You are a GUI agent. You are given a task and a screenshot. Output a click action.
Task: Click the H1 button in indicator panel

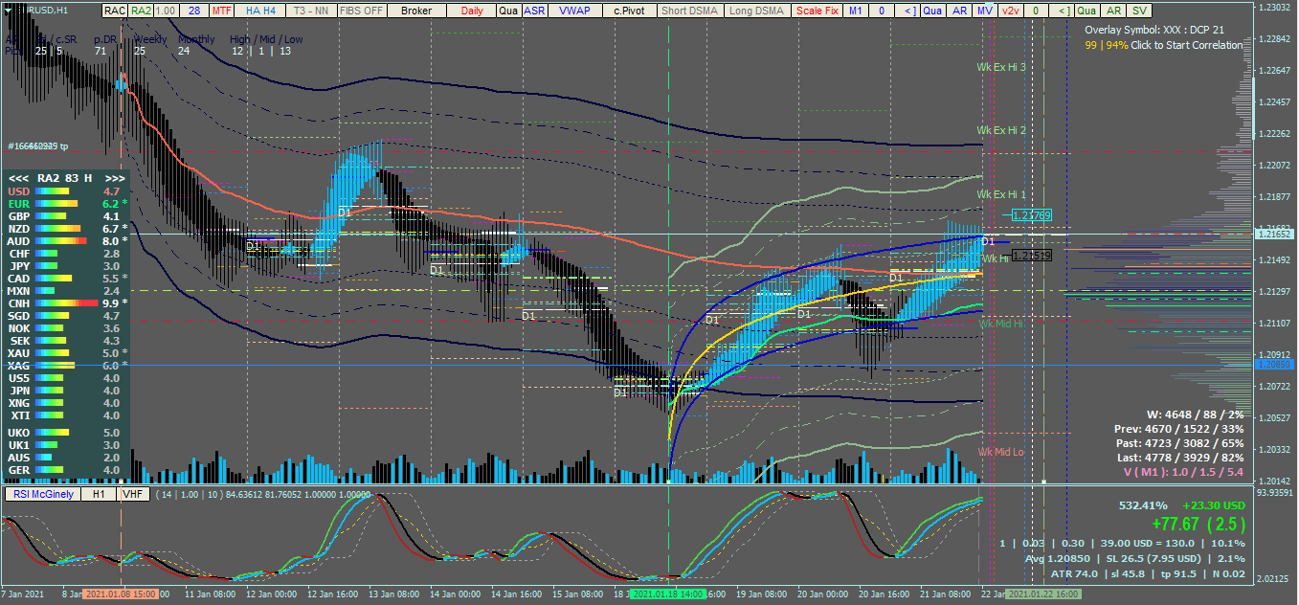(98, 494)
